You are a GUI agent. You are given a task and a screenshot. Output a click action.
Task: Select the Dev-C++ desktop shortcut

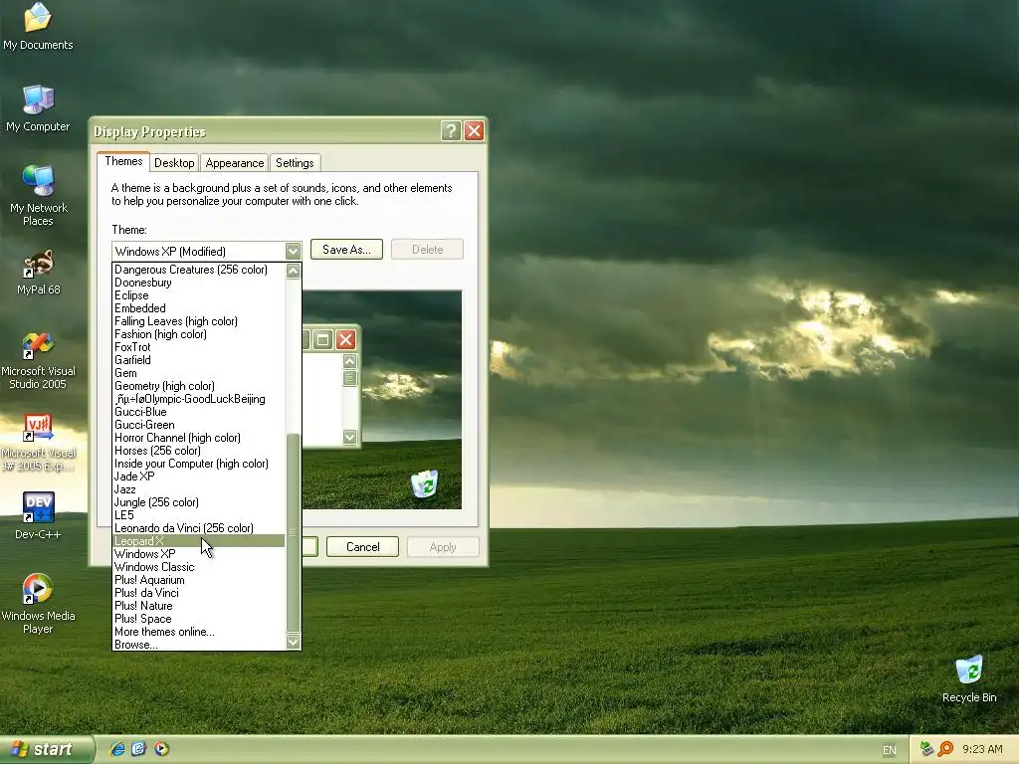[38, 516]
